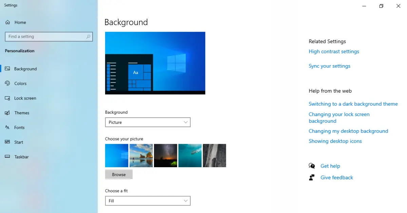Select the underwater swimmer picture thumbnail

tap(190, 156)
